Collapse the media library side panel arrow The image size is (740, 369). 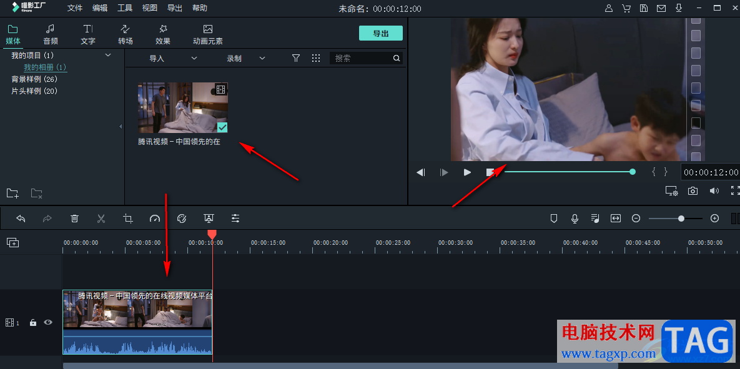(121, 127)
